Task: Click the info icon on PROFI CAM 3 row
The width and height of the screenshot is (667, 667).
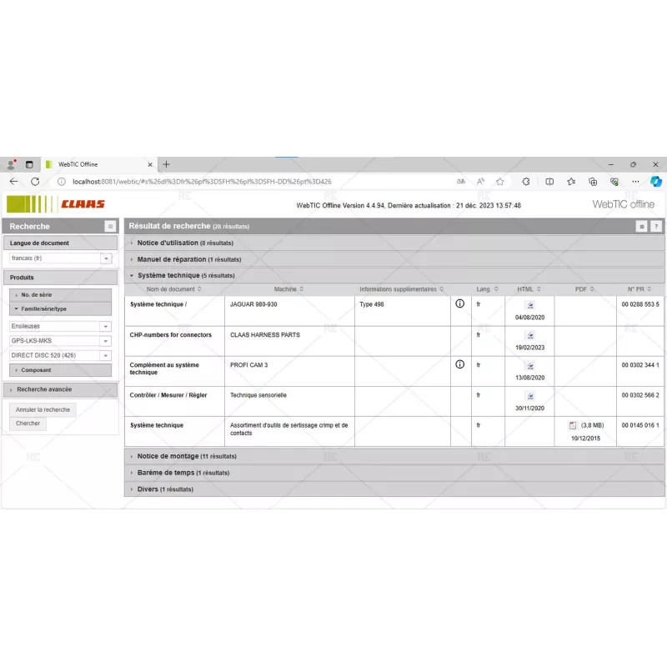Action: pos(459,364)
